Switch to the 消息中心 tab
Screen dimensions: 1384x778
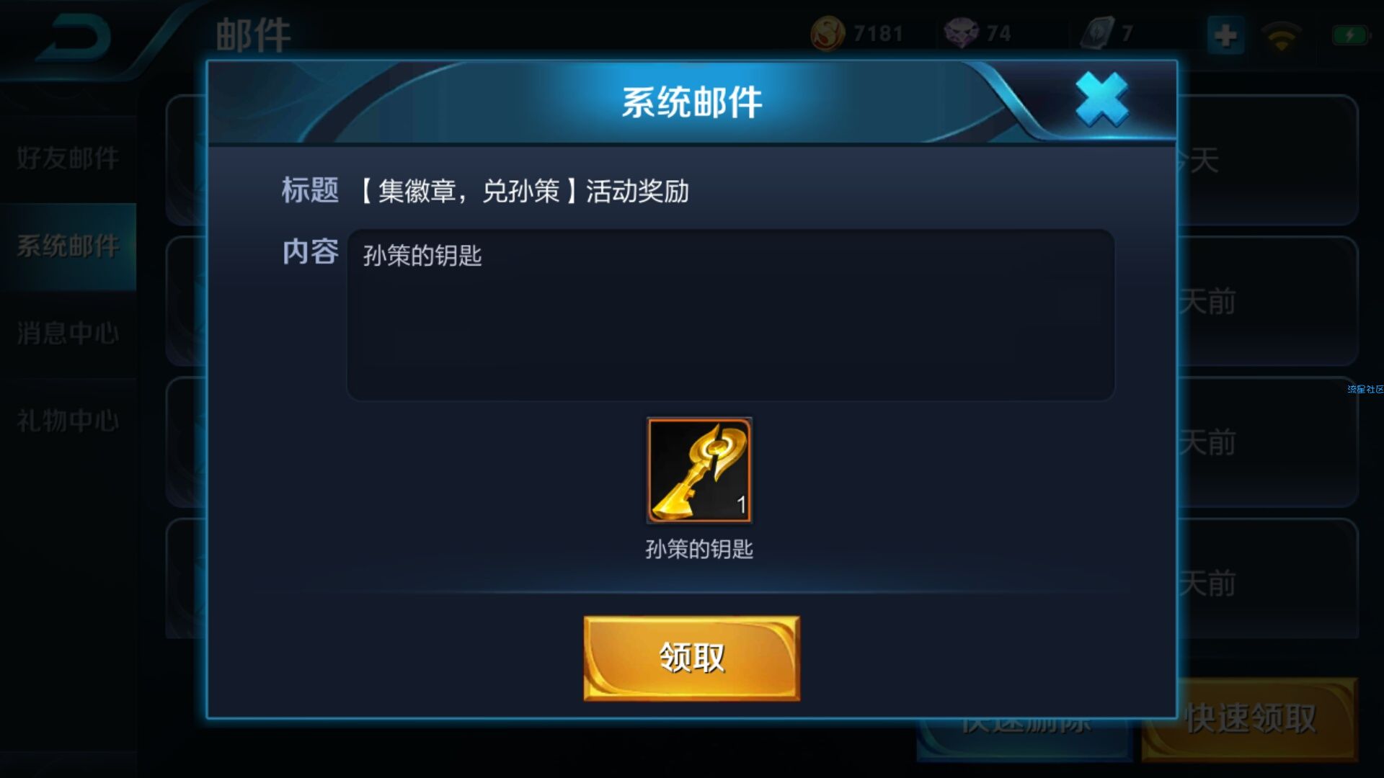pyautogui.click(x=68, y=334)
